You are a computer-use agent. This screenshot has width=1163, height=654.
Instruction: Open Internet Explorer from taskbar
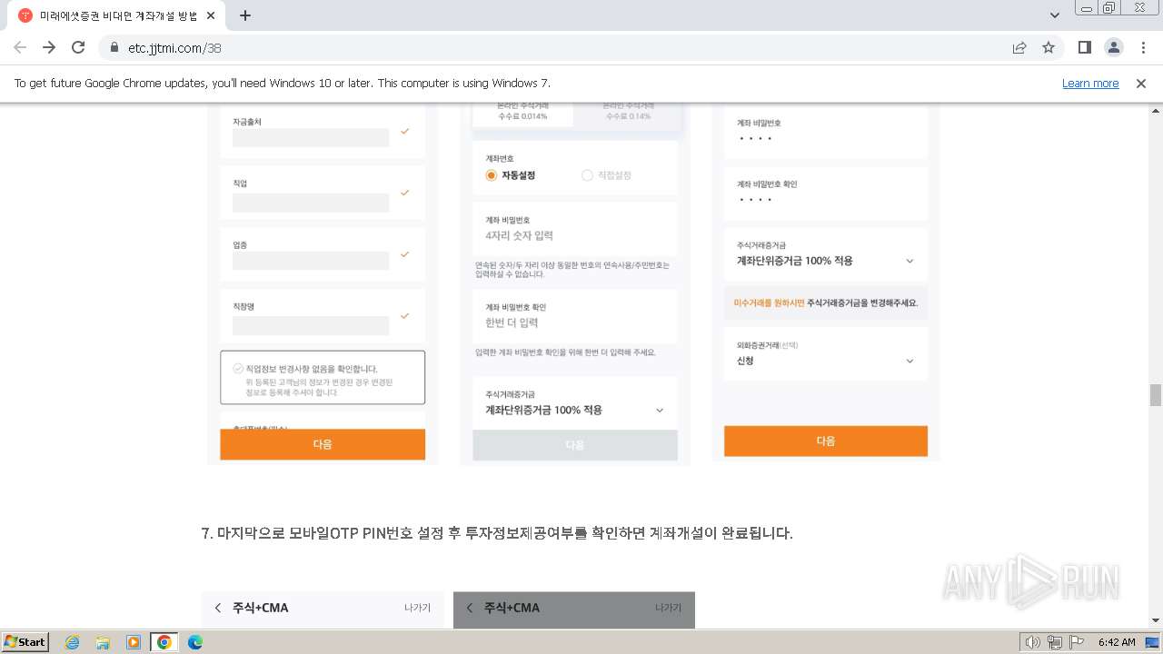click(72, 642)
